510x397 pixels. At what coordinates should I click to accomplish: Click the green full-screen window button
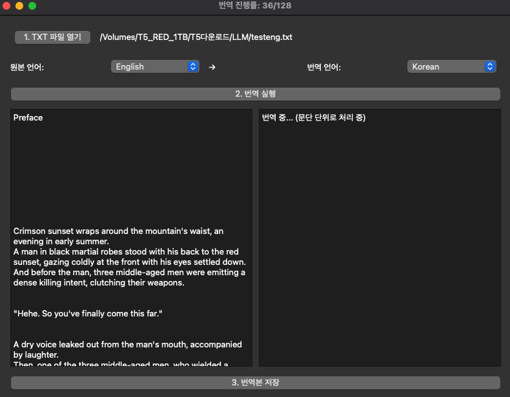(x=32, y=6)
